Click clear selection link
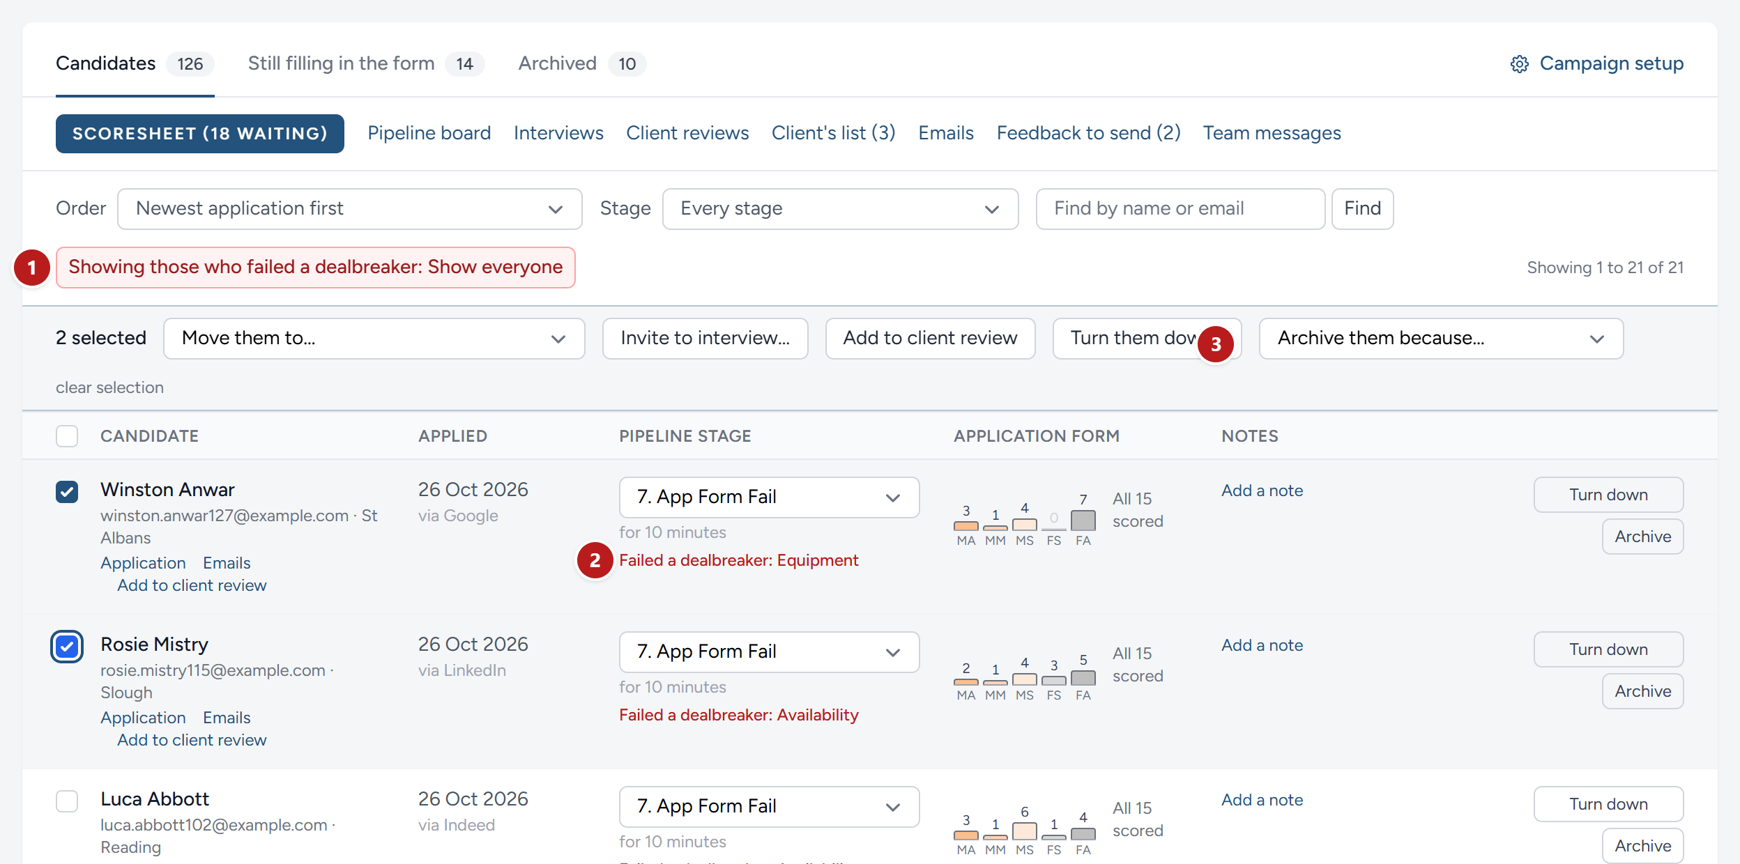 tap(109, 387)
